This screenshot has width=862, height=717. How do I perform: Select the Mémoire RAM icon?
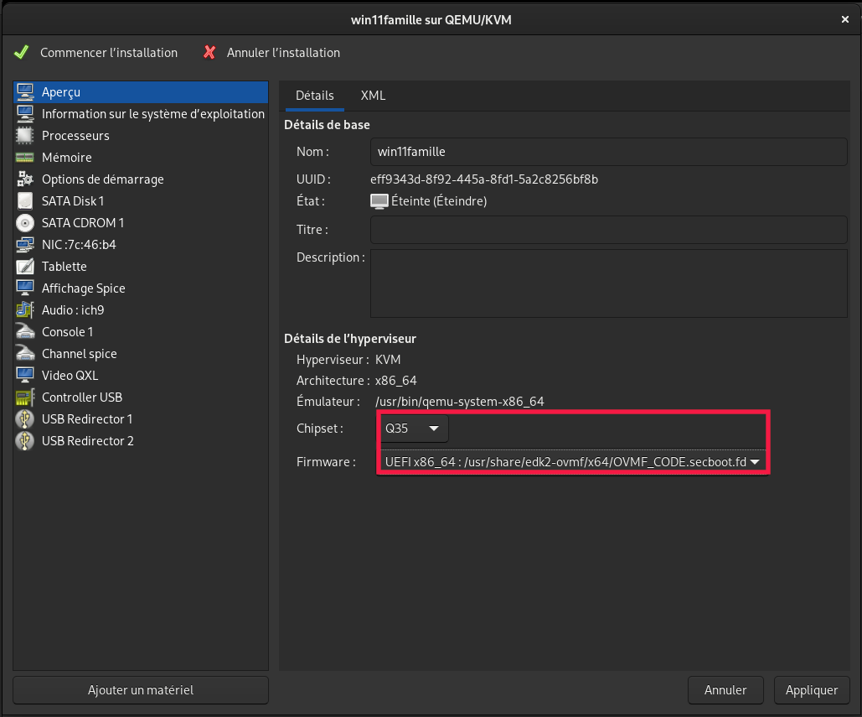pos(25,158)
